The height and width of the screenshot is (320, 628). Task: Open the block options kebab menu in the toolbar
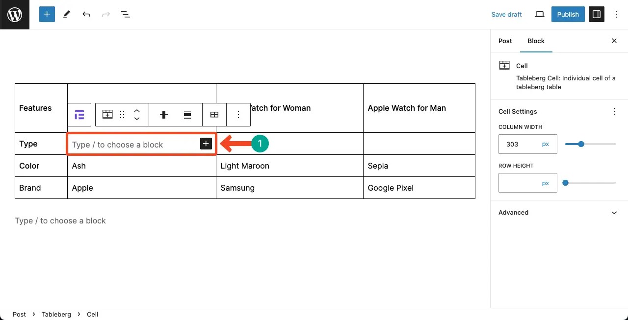pos(238,114)
